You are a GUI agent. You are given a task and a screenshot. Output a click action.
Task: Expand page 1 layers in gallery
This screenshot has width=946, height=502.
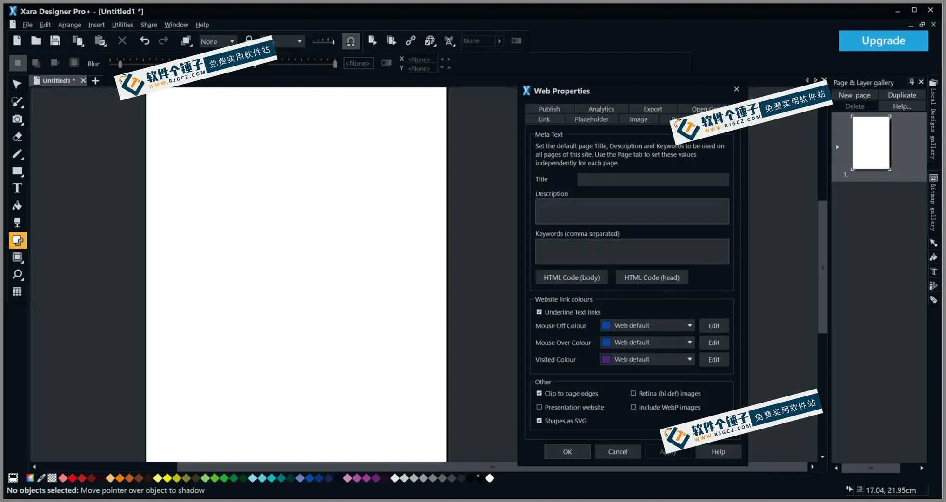[x=837, y=147]
